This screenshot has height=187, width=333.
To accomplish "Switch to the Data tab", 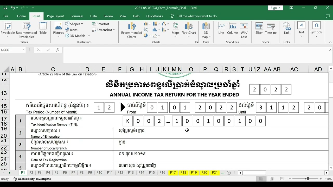I will (93, 16).
